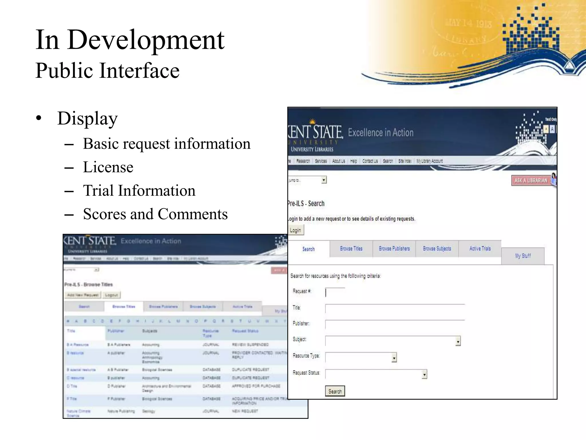586x440 pixels.
Task: Open Site Index in the Search page navigation
Action: [x=405, y=161]
